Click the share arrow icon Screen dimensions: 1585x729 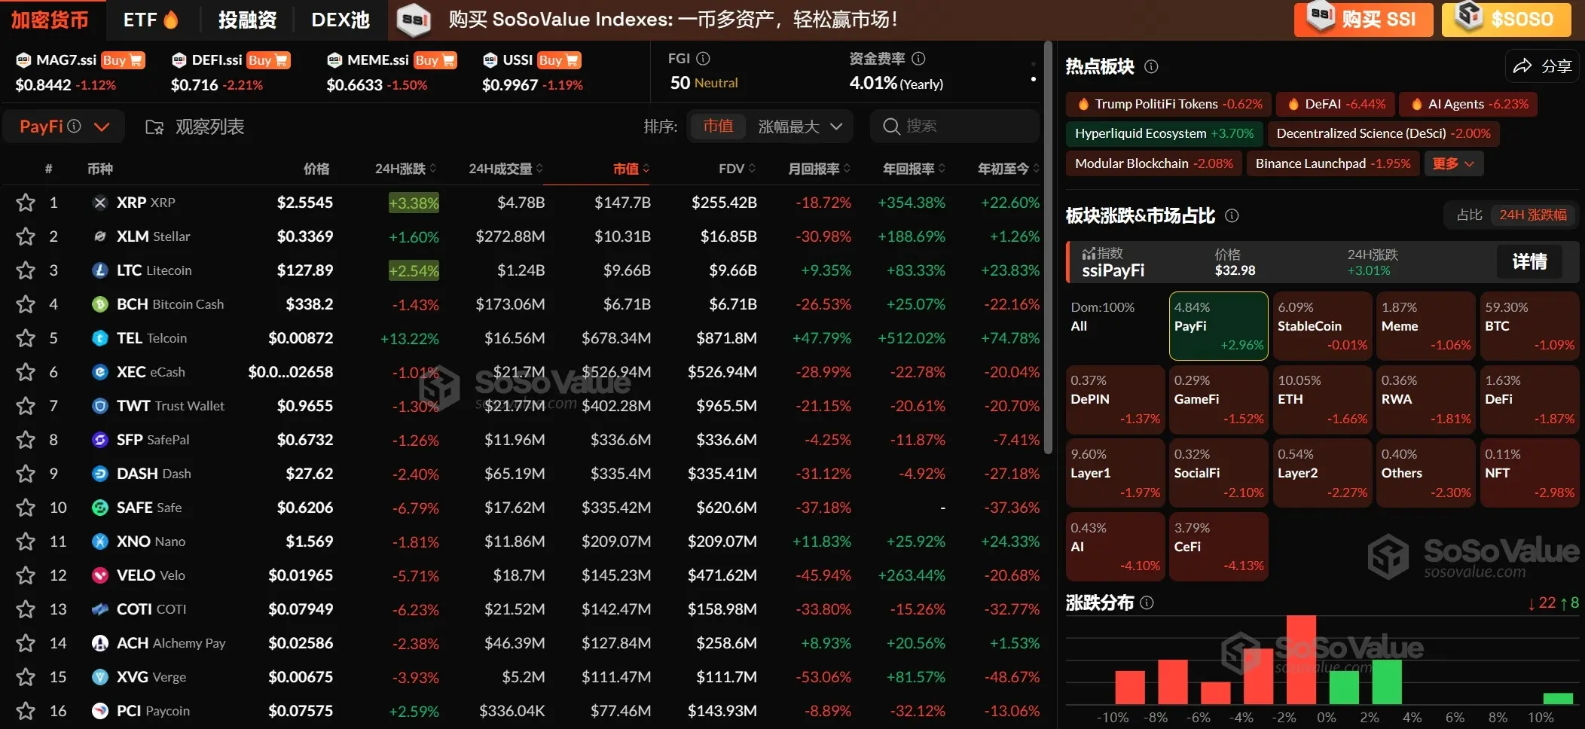1522,66
